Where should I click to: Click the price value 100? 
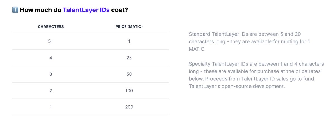129,91
